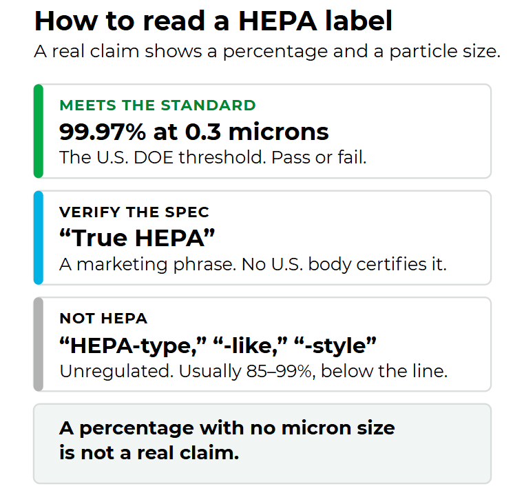Select the 'MEETS THE STANDARD' label
Viewport: 524px width, 502px height.
[158, 106]
